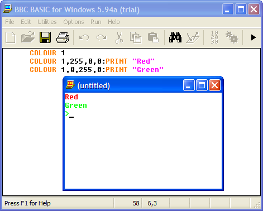This screenshot has height=211, width=263.
Task: Open a file with the folder icon
Action: pos(28,37)
